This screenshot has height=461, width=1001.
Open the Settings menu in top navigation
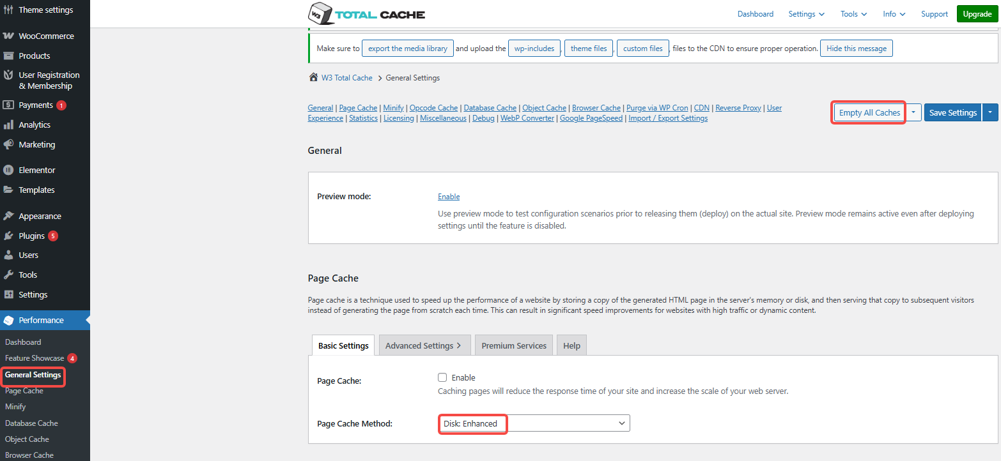[806, 14]
